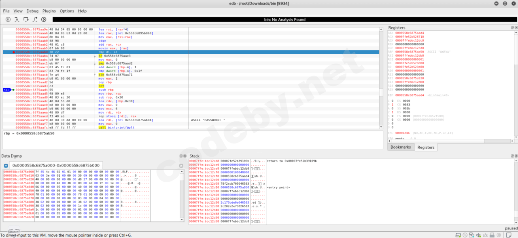Open the File menu

coord(6,11)
